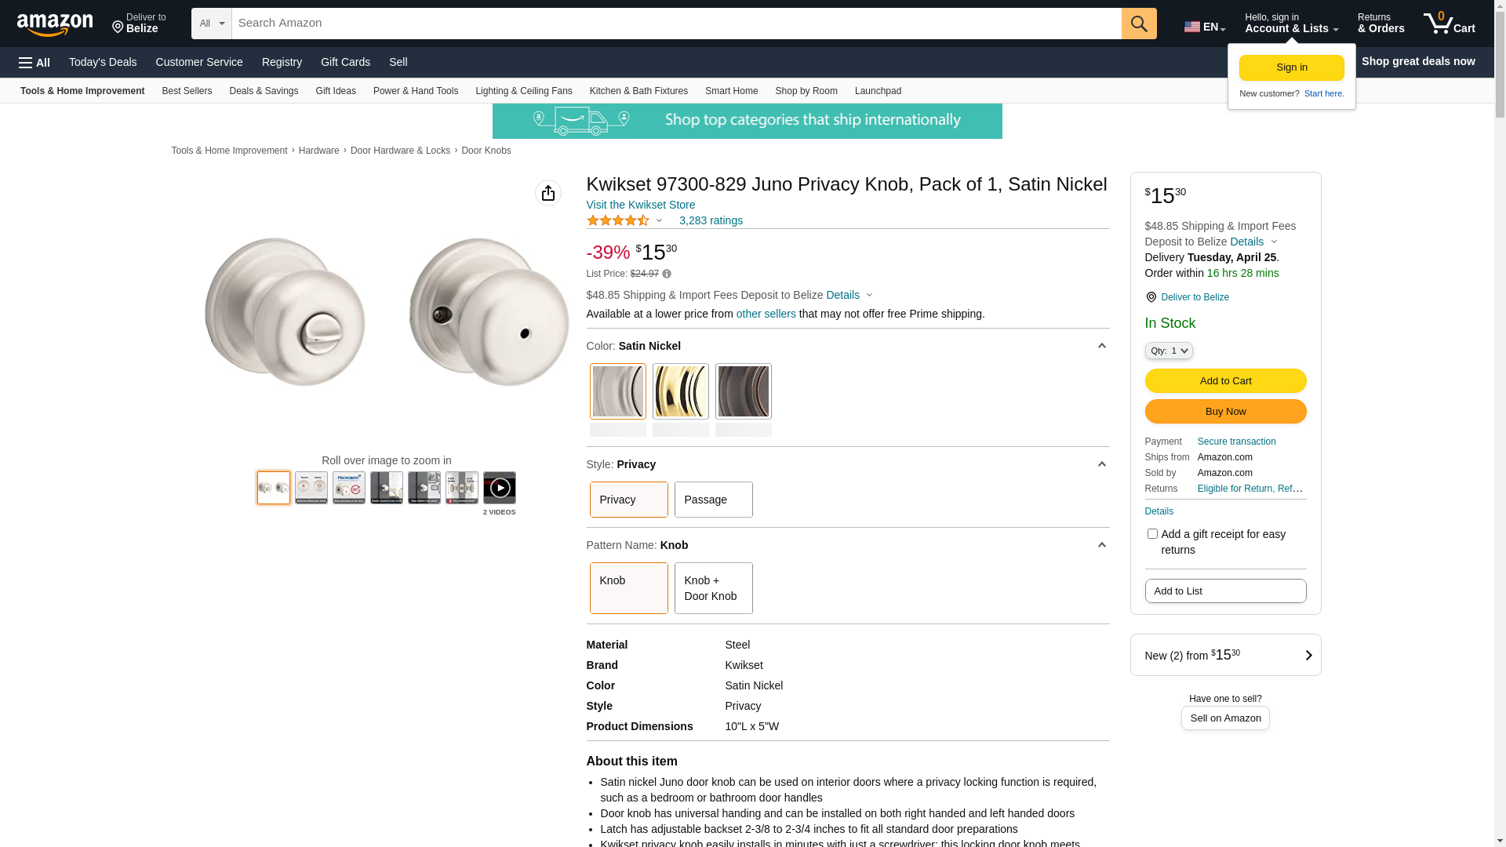Choose the polished brass color swatch

point(680,391)
